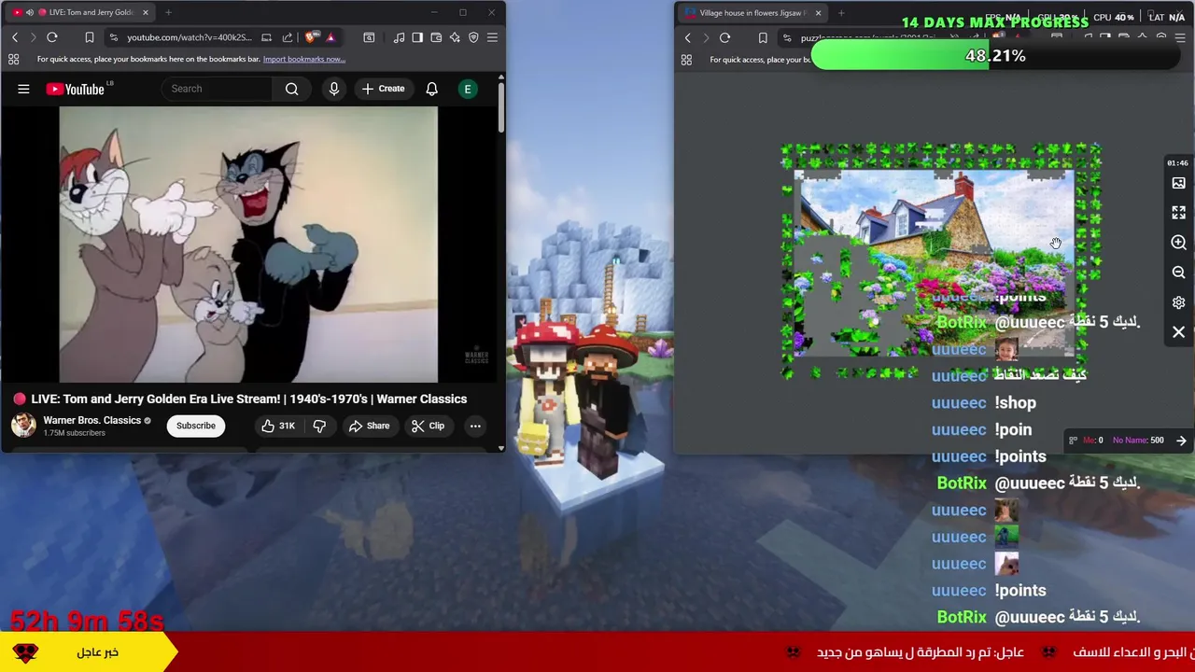Open YouTube notifications bell
The image size is (1195, 672).
click(432, 89)
